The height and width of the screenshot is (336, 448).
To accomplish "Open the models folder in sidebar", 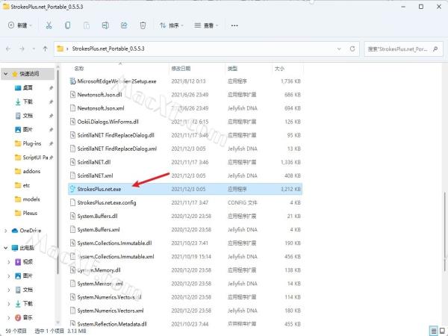I will (x=28, y=199).
